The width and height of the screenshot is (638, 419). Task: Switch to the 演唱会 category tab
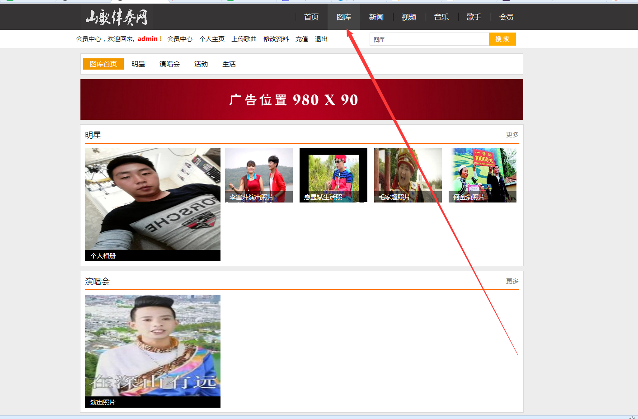pyautogui.click(x=169, y=64)
